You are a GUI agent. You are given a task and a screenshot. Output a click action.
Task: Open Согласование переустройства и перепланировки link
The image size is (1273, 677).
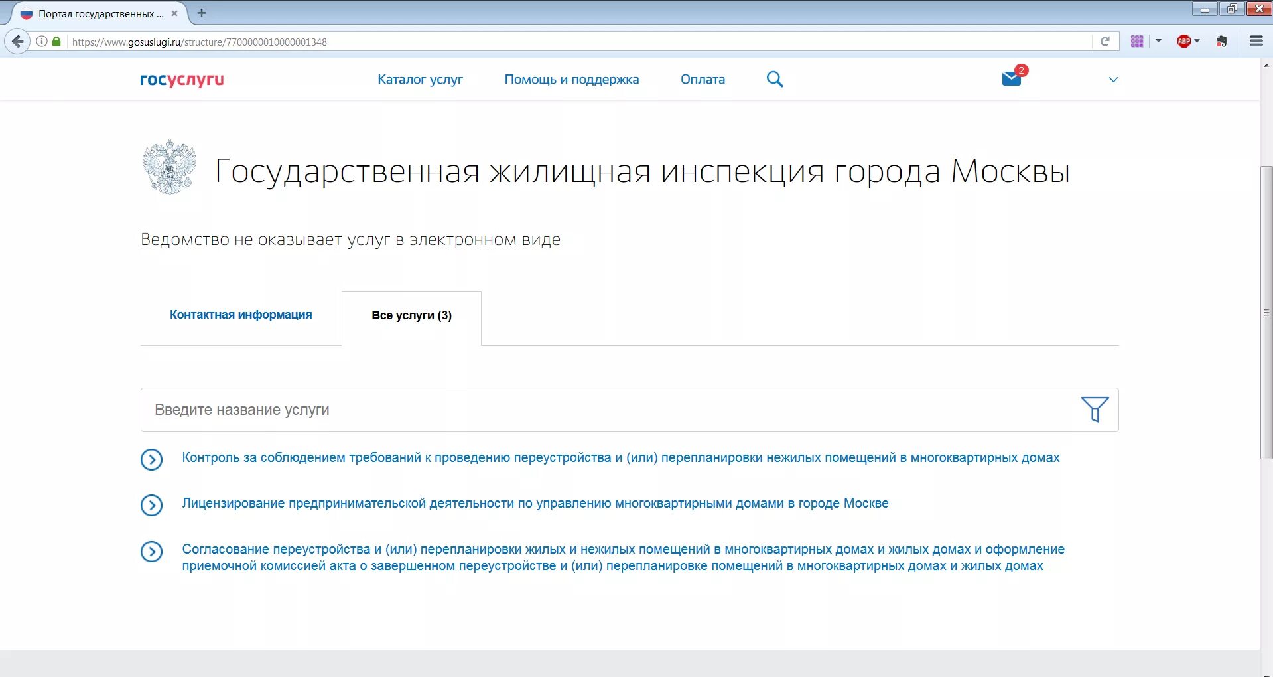624,558
